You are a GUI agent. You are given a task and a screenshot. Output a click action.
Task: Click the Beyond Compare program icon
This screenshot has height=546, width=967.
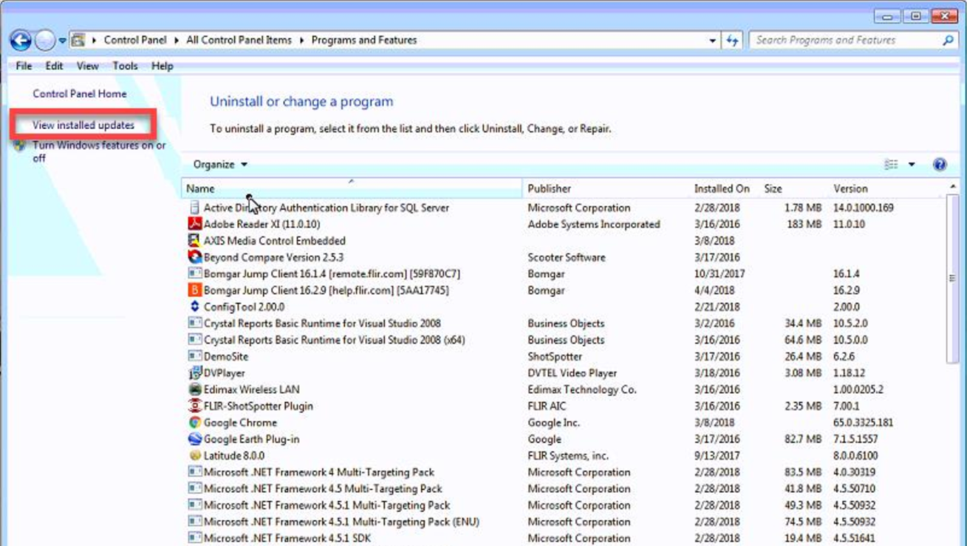(x=194, y=257)
